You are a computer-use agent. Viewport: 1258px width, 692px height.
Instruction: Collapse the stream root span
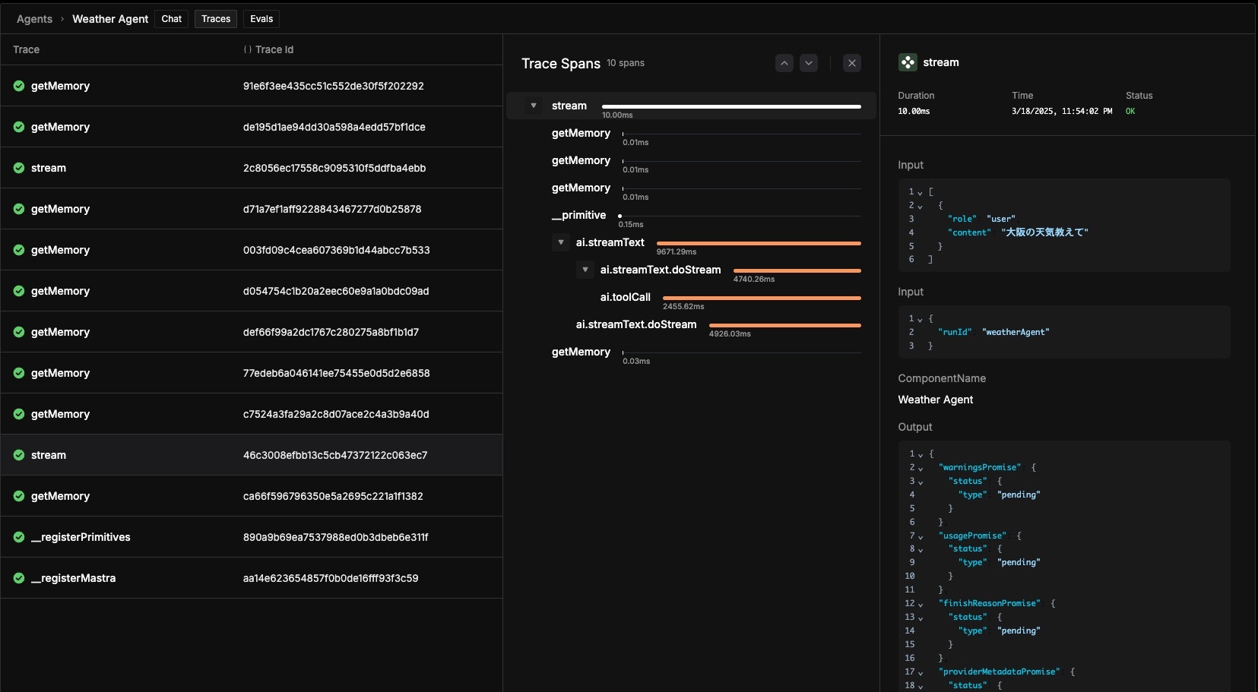tap(534, 106)
